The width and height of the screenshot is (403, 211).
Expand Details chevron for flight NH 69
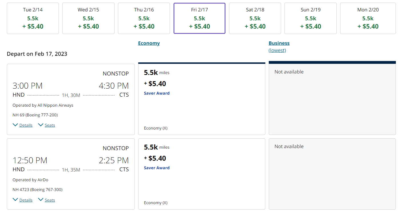[x=15, y=125]
